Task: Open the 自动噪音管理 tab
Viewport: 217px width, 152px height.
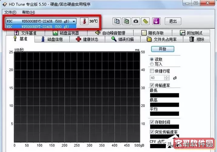Action: pyautogui.click(x=110, y=33)
